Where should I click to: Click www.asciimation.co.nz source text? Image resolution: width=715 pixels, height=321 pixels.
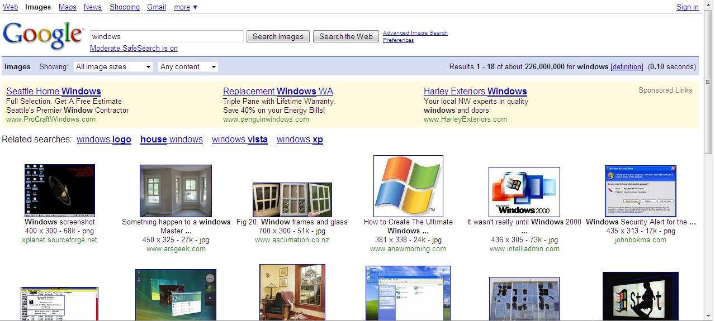[x=292, y=240]
